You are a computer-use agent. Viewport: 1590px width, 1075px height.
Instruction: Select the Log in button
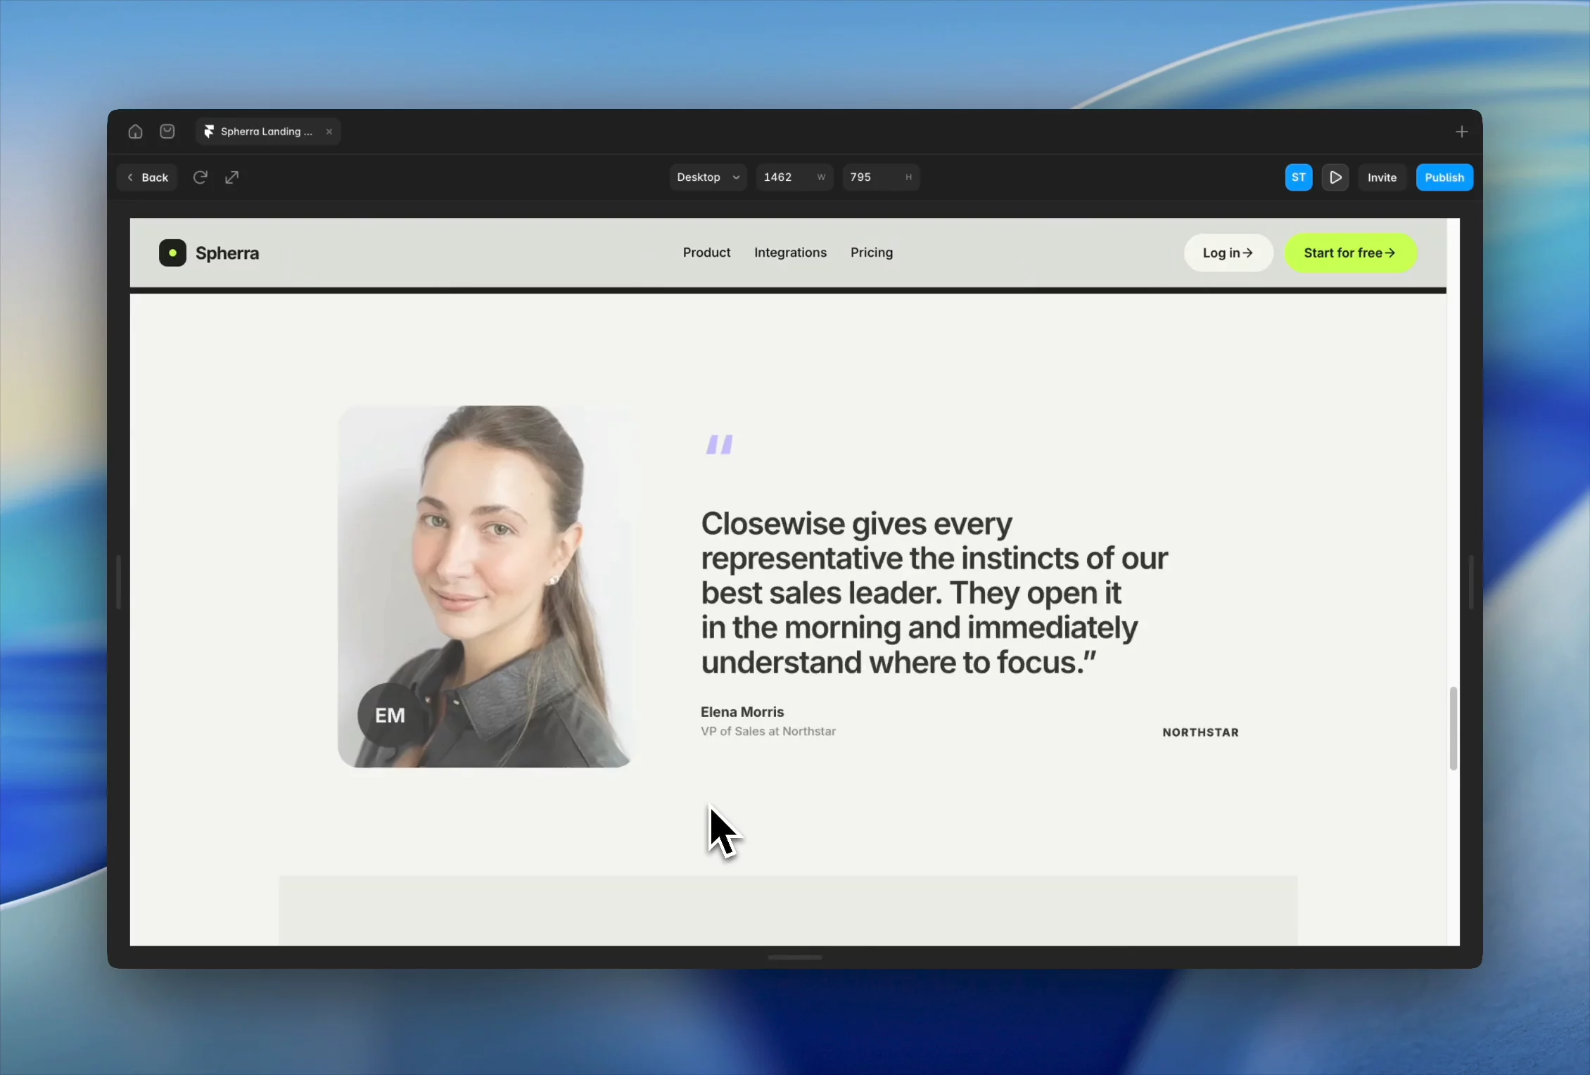click(1228, 253)
